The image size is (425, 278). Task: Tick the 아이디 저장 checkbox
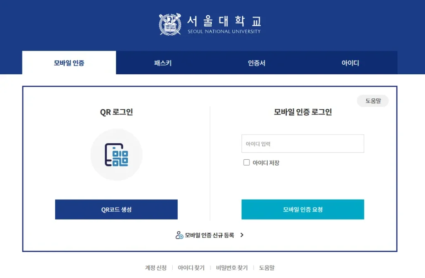247,162
